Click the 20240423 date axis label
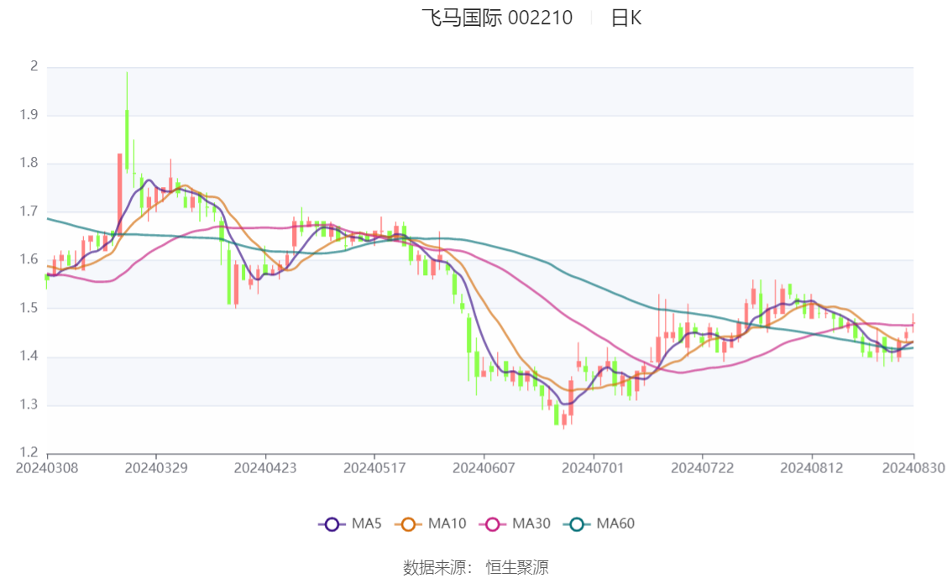The height and width of the screenshot is (578, 952). click(265, 468)
